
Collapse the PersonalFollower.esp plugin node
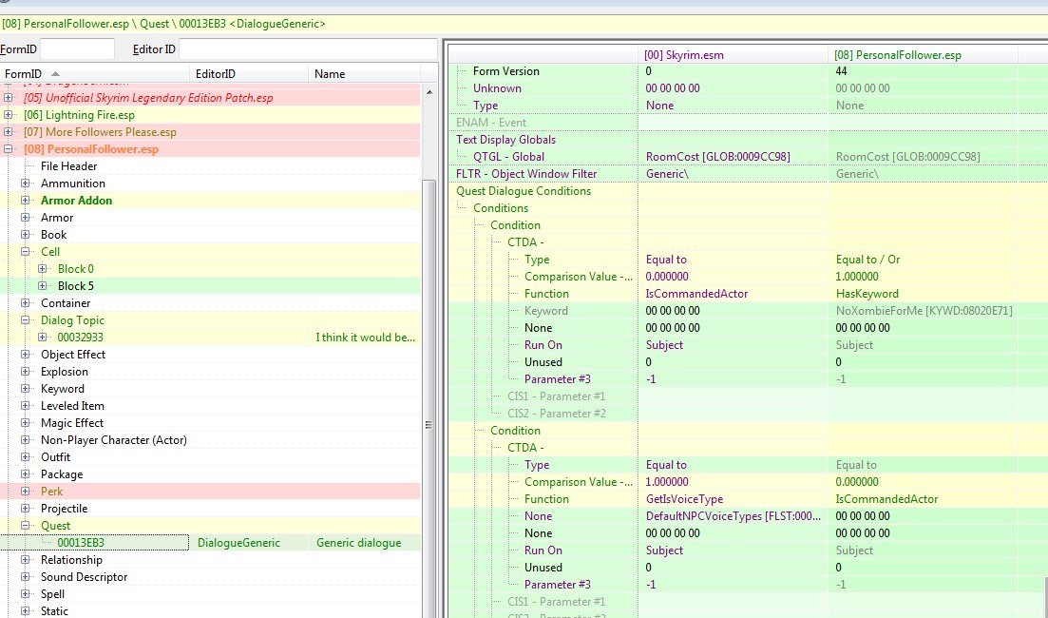(8, 149)
